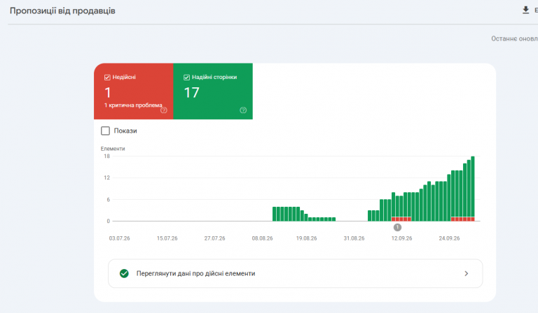Viewport: 538px width, 313px height.
Task: Open help icon on red Недійсні card
Action: [x=164, y=110]
